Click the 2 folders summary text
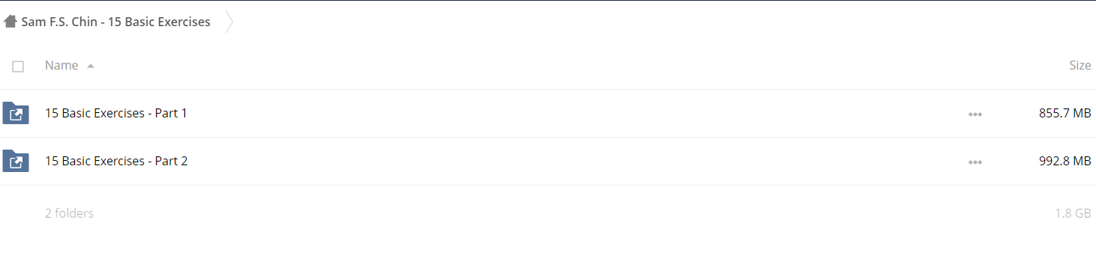Image resolution: width=1096 pixels, height=276 pixels. tap(69, 213)
